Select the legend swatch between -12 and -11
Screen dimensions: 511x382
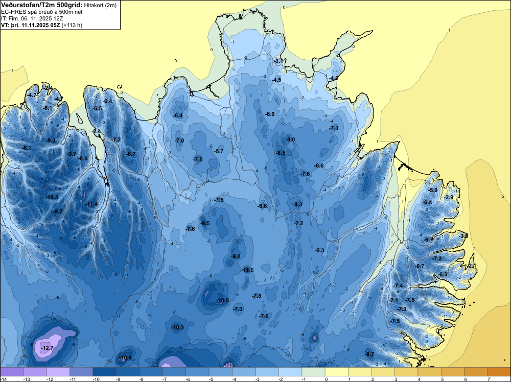click(x=58, y=372)
